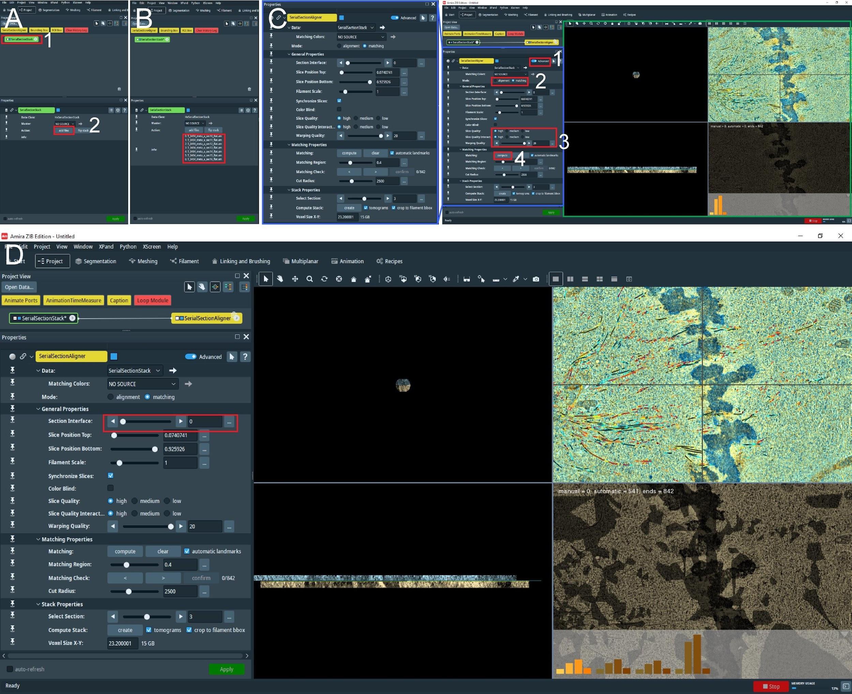Screen dimensions: 852x694
Task: Toggle perspective cube view icon in panel D
Action: point(388,279)
